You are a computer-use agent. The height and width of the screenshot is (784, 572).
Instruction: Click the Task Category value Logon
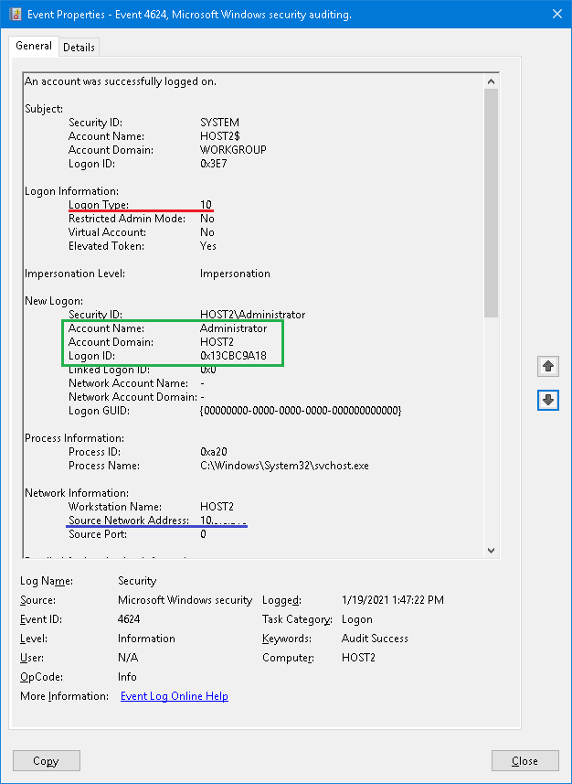(x=357, y=619)
